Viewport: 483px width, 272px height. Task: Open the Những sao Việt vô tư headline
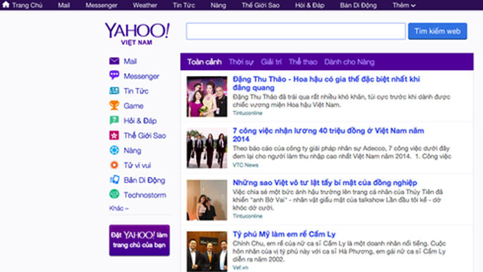coord(324,183)
